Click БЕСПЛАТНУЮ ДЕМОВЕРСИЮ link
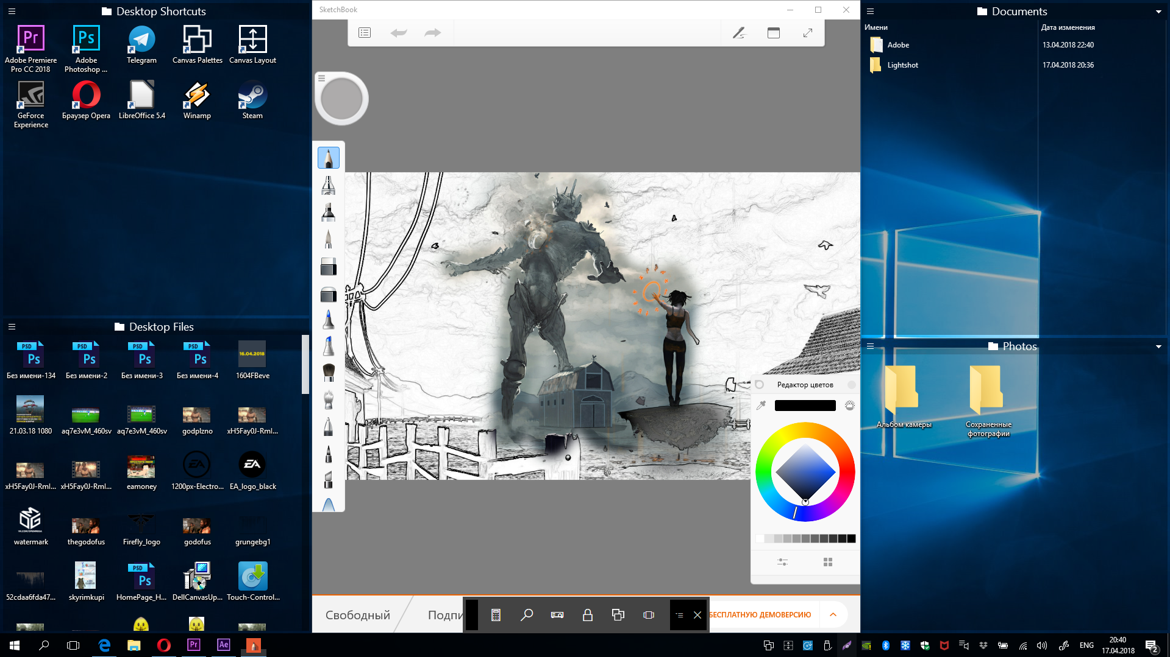 click(760, 615)
